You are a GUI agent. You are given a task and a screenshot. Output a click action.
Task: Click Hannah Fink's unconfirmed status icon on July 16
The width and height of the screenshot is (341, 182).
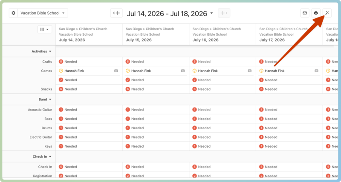[x=194, y=71]
